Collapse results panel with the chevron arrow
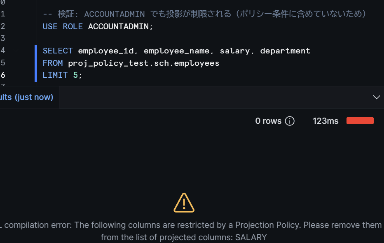Screen dimensions: 384x243 [x=377, y=97]
